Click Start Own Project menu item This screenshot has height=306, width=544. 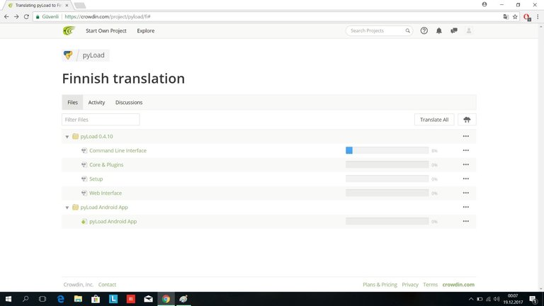pyautogui.click(x=106, y=30)
